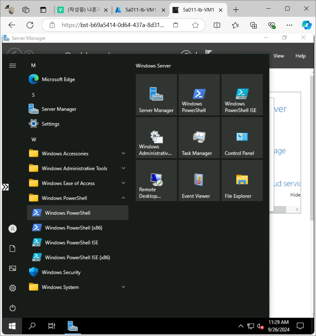Open the Help menu in Server Manager
Image resolution: width=316 pixels, height=336 pixels.
pos(301,56)
